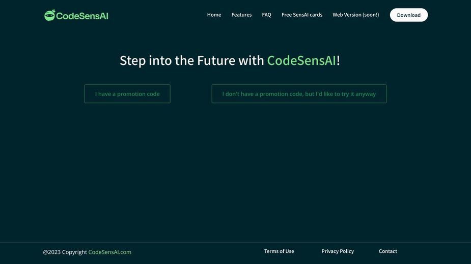This screenshot has height=264, width=471.
Task: Open Terms of Use in the footer
Action: click(x=279, y=251)
